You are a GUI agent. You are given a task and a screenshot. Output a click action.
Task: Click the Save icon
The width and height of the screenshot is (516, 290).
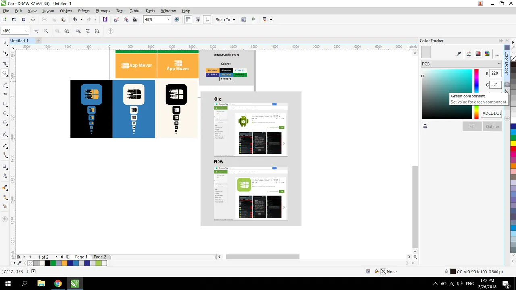click(x=24, y=19)
